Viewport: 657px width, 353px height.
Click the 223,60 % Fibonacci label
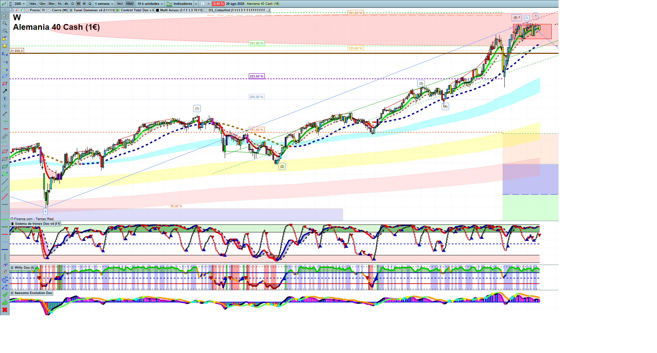(x=257, y=76)
